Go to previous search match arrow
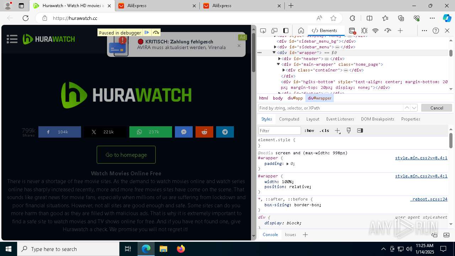Screen dimensions: 455x256 click(x=407, y=108)
